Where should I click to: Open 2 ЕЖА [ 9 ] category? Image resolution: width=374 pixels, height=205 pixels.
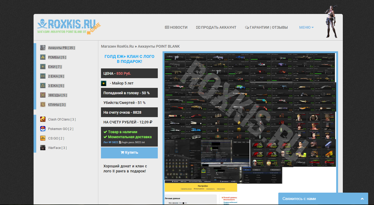(x=56, y=76)
